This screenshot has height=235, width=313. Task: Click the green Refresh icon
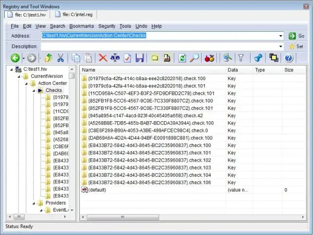182,58
